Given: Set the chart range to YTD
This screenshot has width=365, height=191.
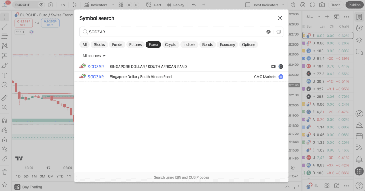Looking at the screenshot, I should point(60,176).
